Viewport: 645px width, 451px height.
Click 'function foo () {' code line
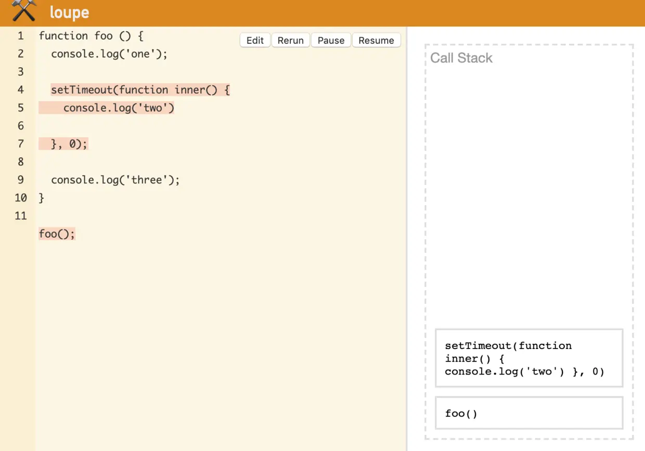[x=91, y=36]
